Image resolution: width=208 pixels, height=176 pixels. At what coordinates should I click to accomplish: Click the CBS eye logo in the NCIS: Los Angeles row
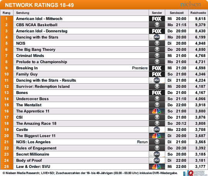click(157, 142)
